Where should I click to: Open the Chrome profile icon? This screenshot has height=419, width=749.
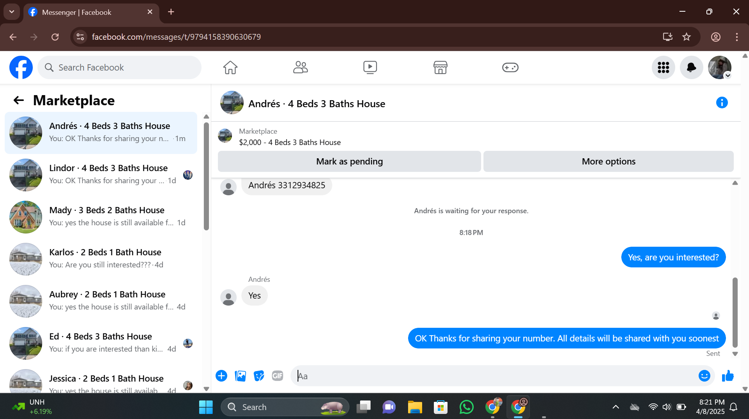(715, 37)
